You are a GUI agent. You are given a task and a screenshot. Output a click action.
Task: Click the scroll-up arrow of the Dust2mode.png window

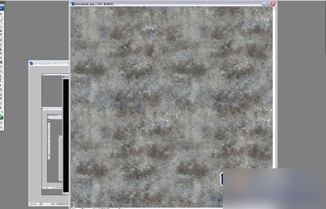pyautogui.click(x=274, y=8)
